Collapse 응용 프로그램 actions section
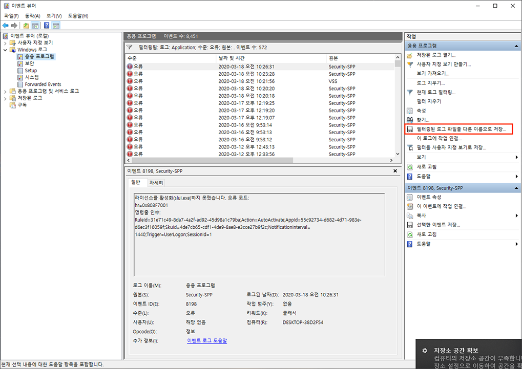Image resolution: width=522 pixels, height=369 pixels. 516,46
